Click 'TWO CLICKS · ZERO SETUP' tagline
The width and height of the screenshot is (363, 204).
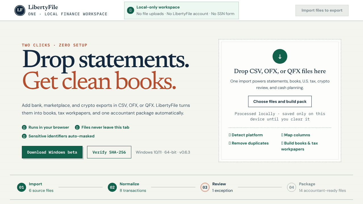pos(54,45)
